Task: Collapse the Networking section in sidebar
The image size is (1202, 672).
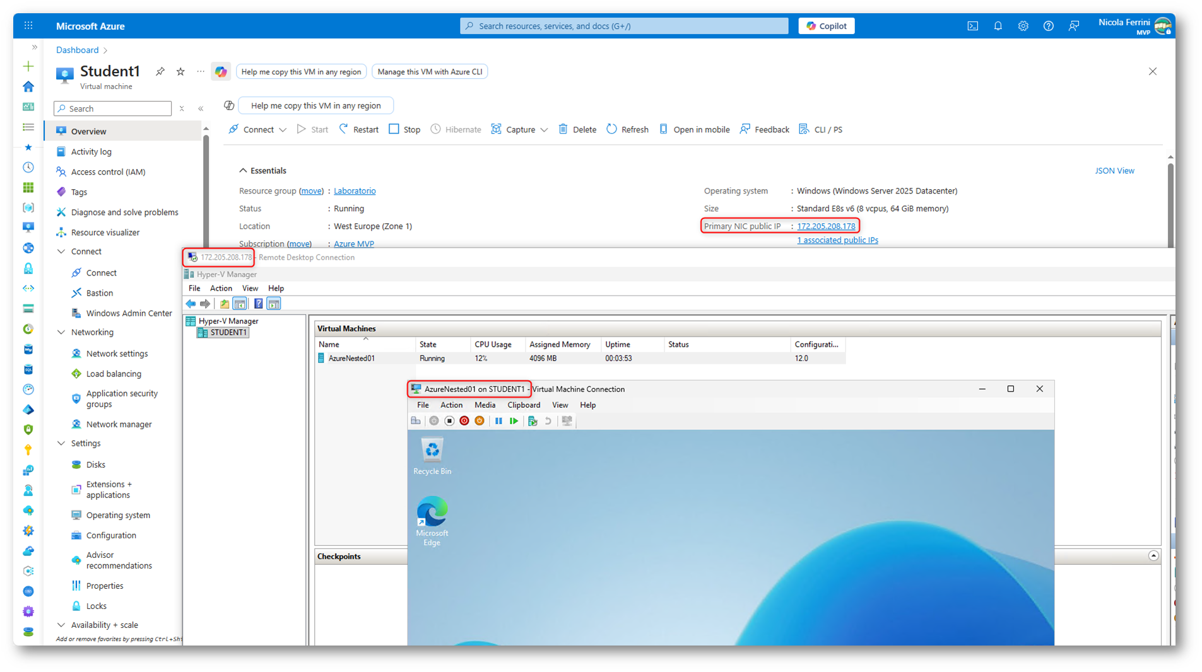Action: [x=61, y=332]
